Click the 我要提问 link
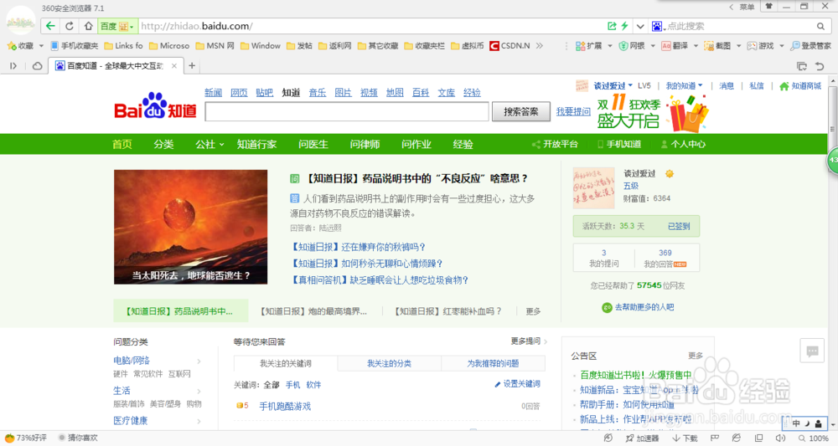Viewport: 838px width, 446px height. point(573,111)
